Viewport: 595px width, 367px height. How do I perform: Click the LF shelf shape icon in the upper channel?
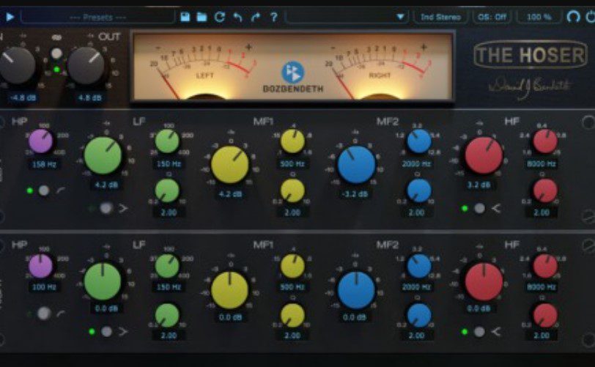click(123, 208)
